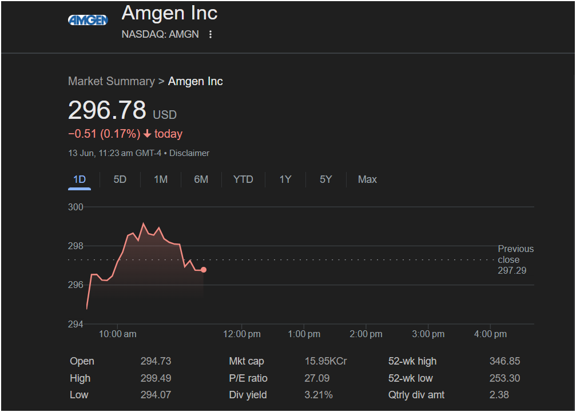
Task: Click the 12:00 pm axis marker
Action: (242, 334)
